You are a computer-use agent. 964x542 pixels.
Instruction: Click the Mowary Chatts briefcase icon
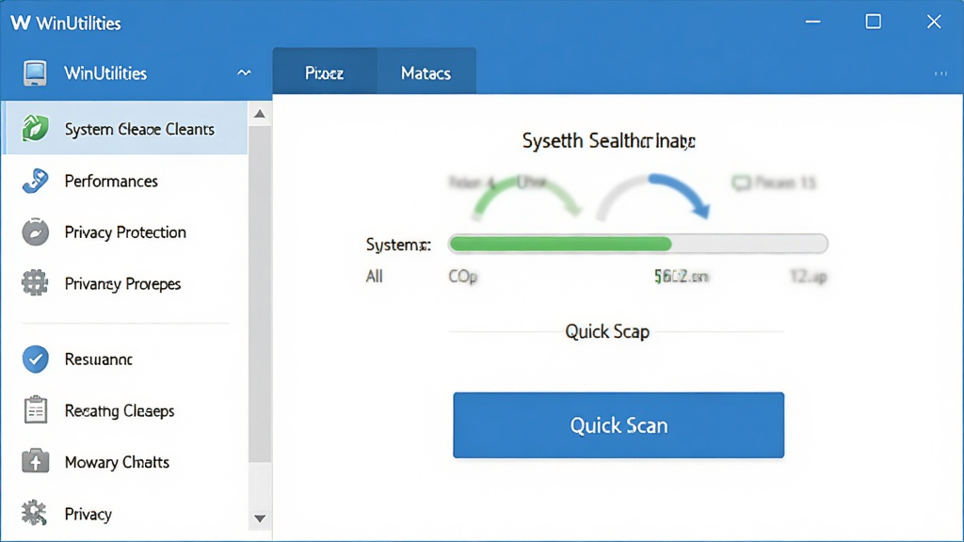pos(35,461)
